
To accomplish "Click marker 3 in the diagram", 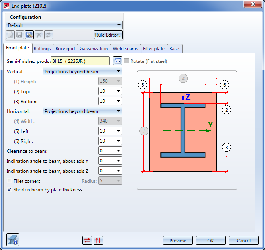I will (226, 147).
